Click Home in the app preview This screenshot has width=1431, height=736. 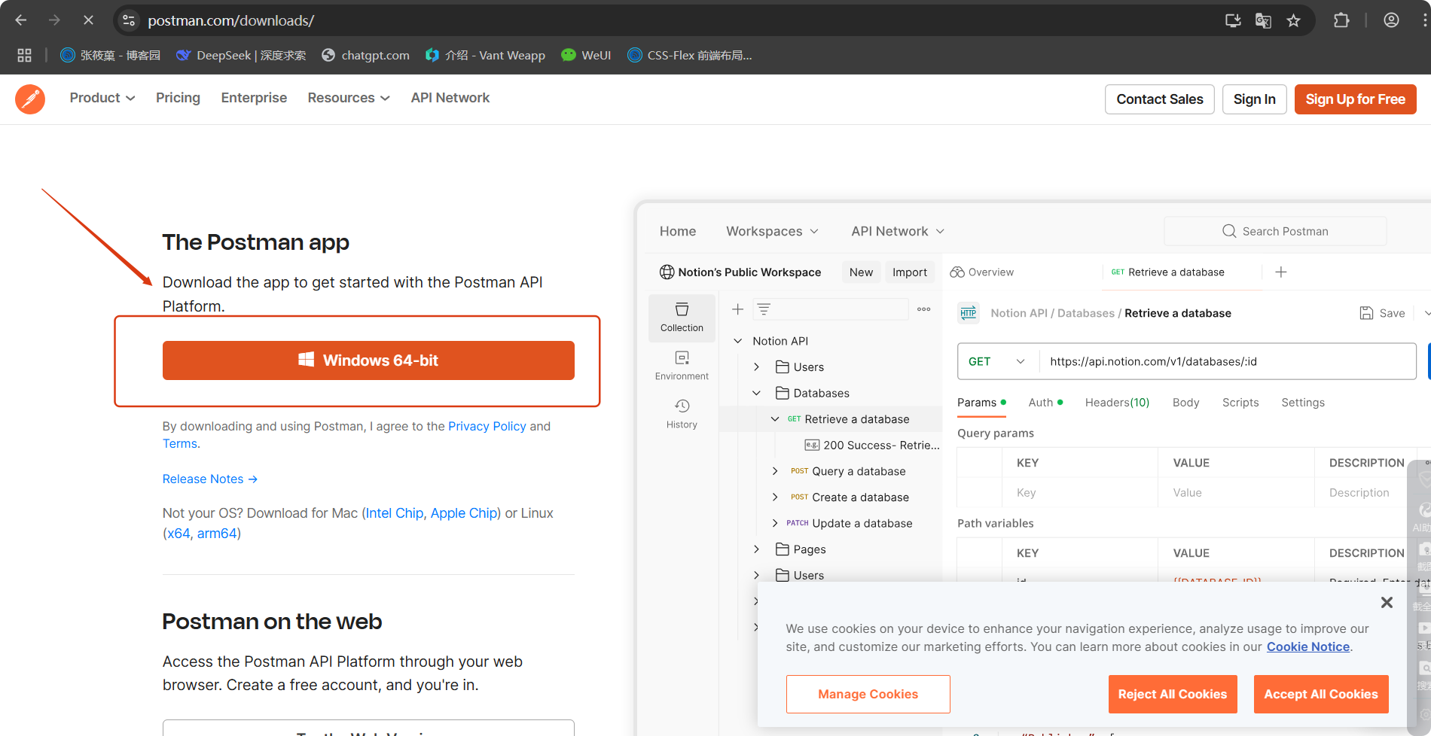pyautogui.click(x=678, y=231)
